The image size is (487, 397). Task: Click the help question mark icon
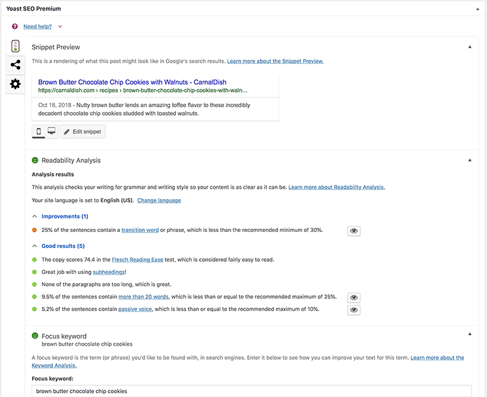click(15, 26)
